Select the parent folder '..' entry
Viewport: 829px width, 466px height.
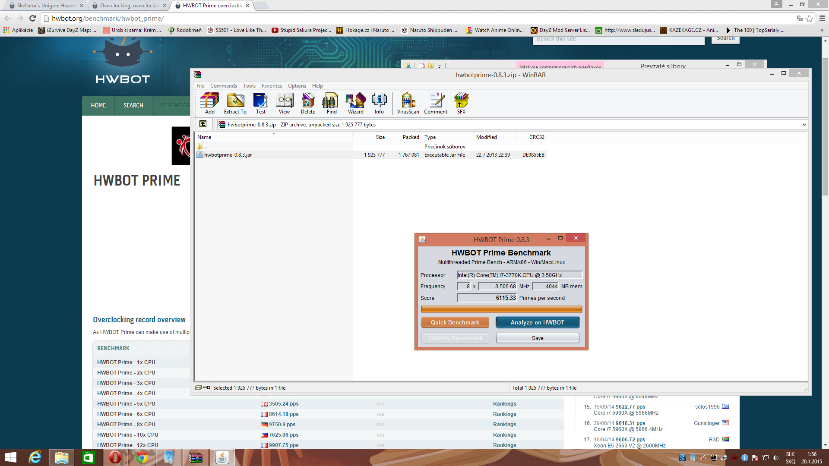click(x=202, y=147)
